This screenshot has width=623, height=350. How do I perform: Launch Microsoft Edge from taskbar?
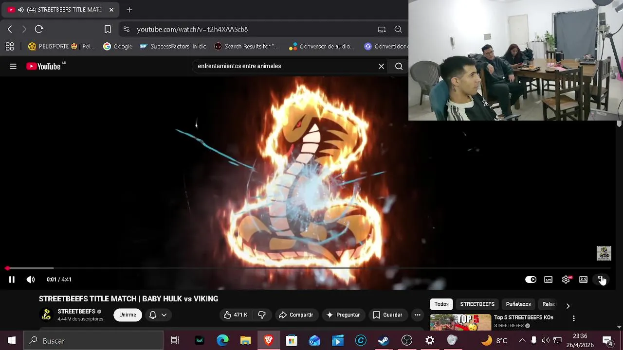coord(222,341)
